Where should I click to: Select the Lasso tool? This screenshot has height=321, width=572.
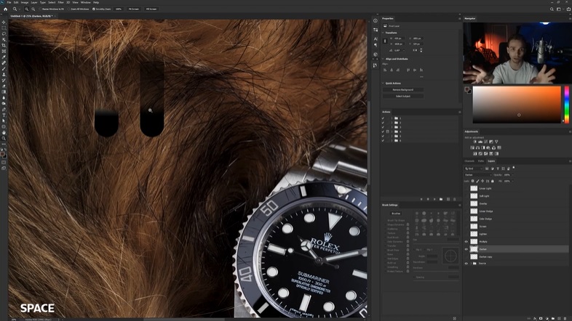point(4,34)
